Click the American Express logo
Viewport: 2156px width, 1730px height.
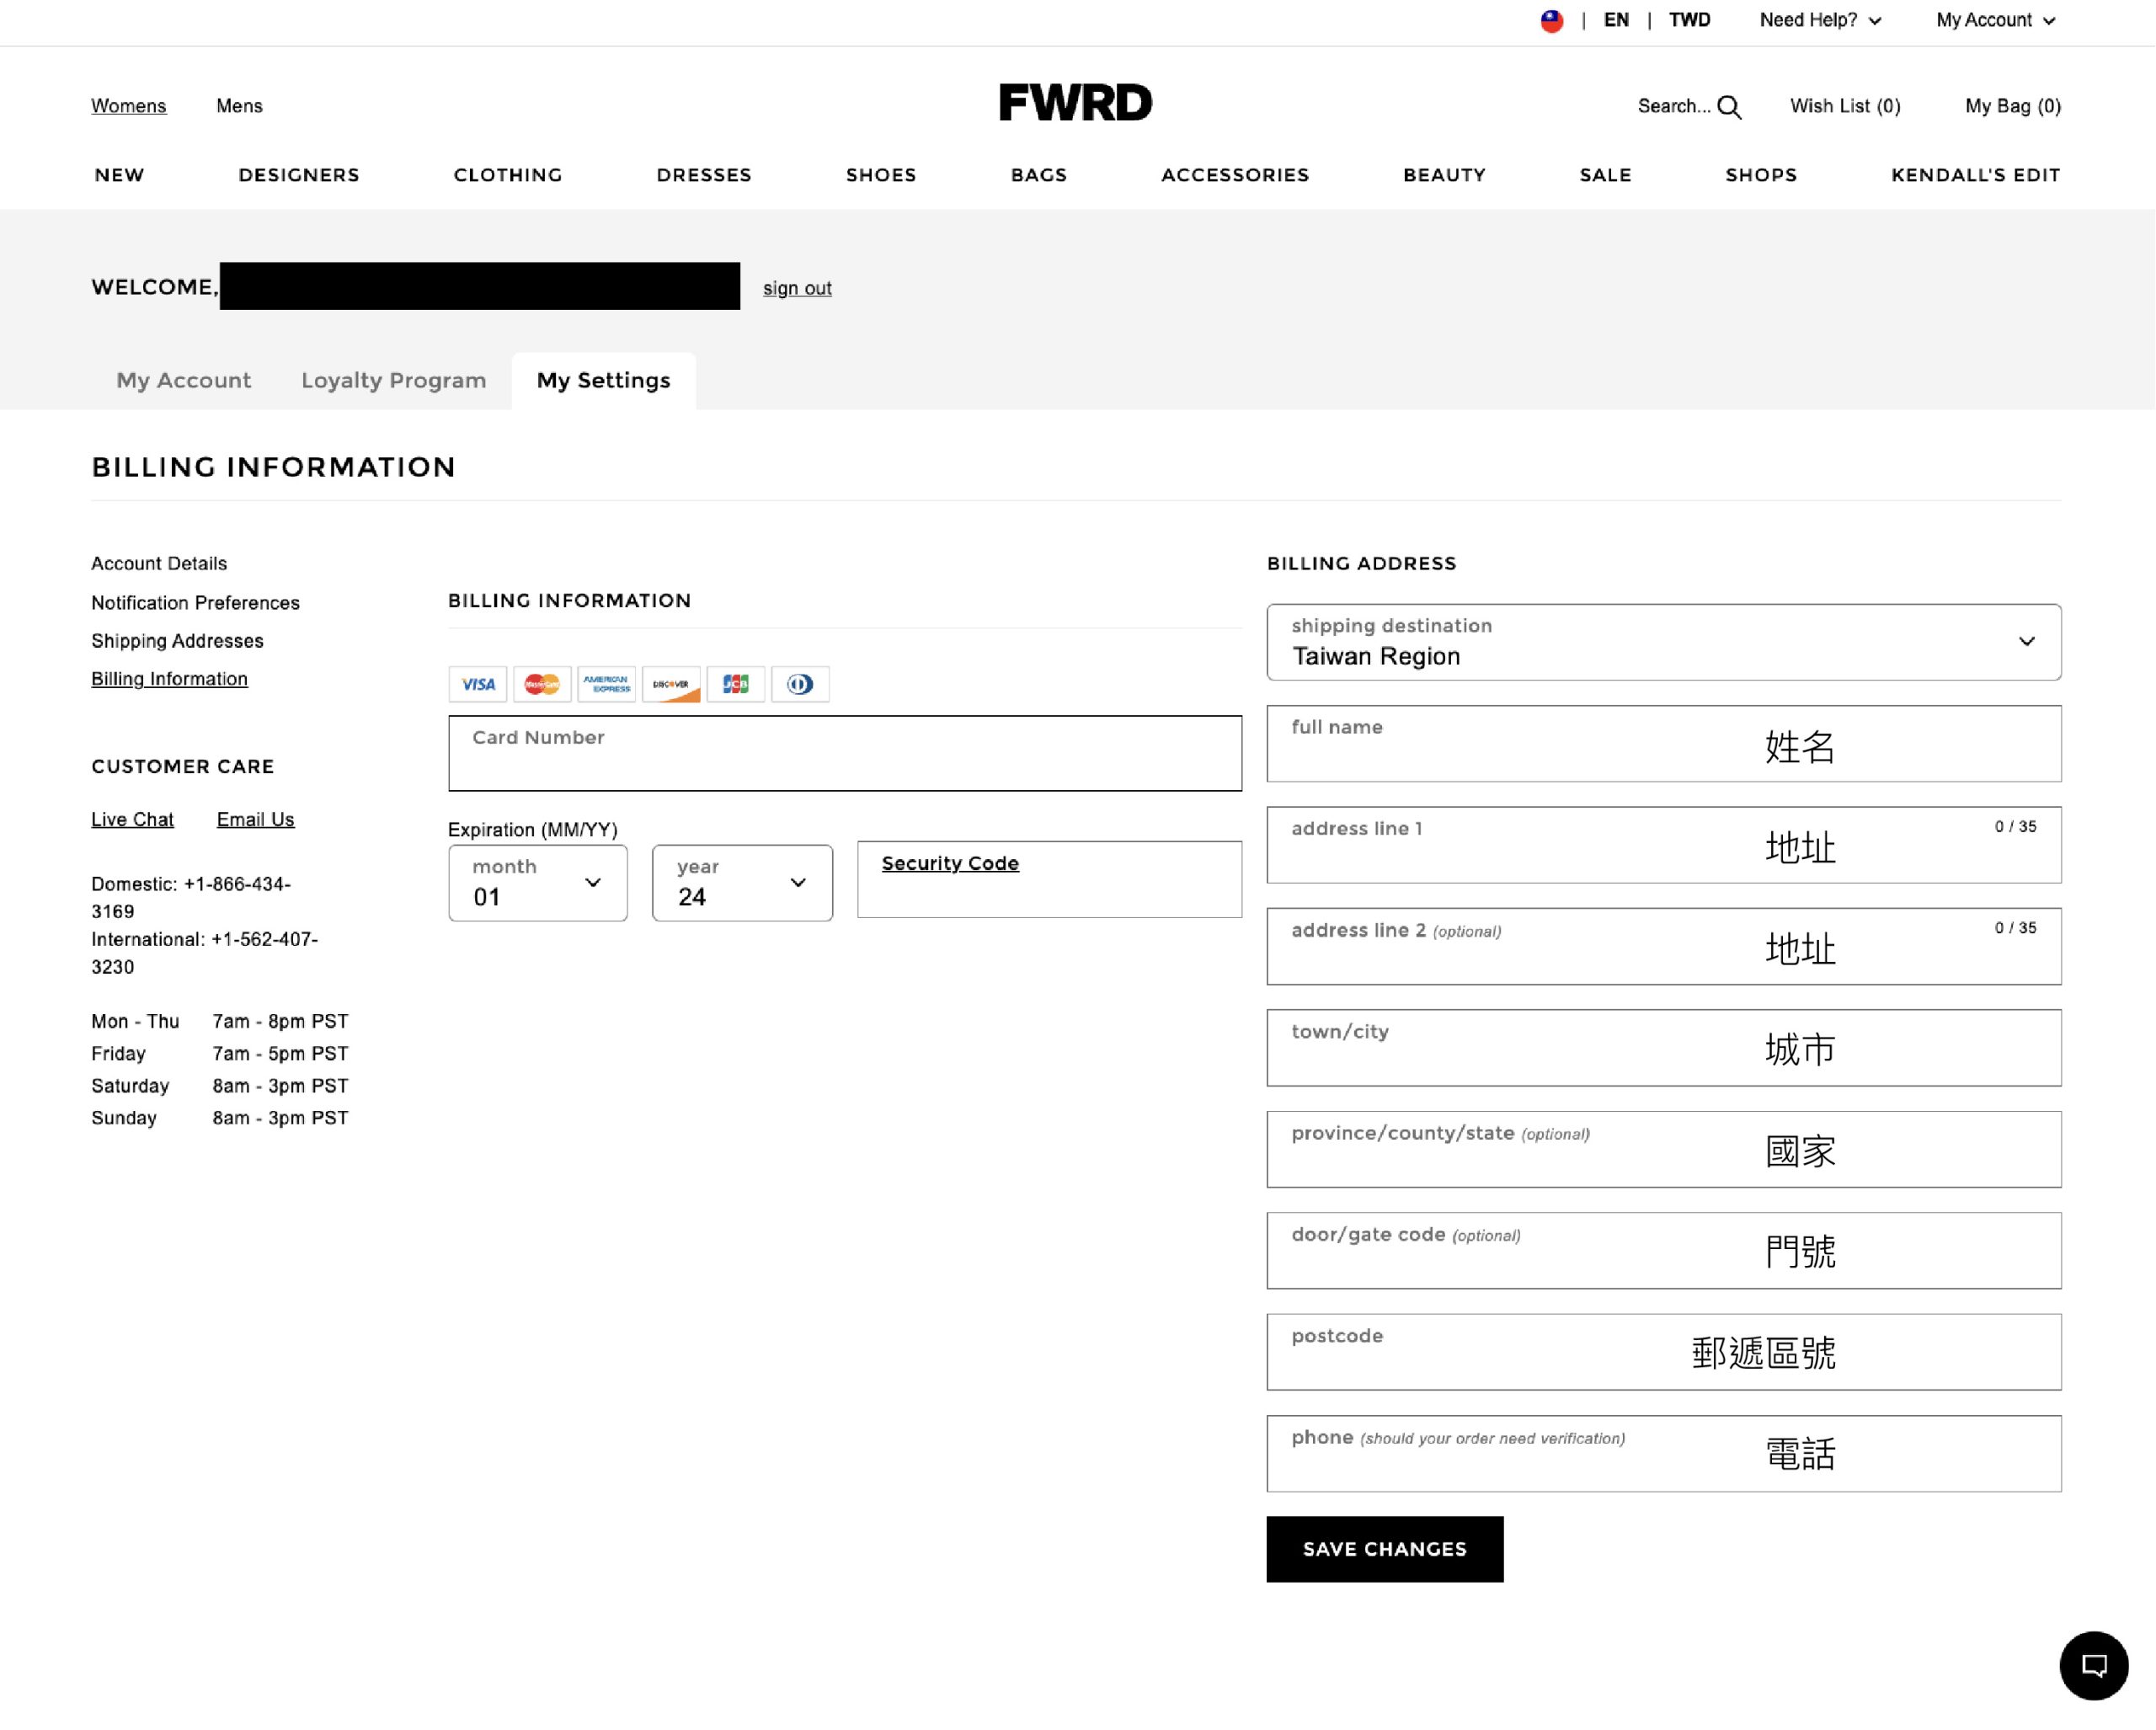pos(606,684)
